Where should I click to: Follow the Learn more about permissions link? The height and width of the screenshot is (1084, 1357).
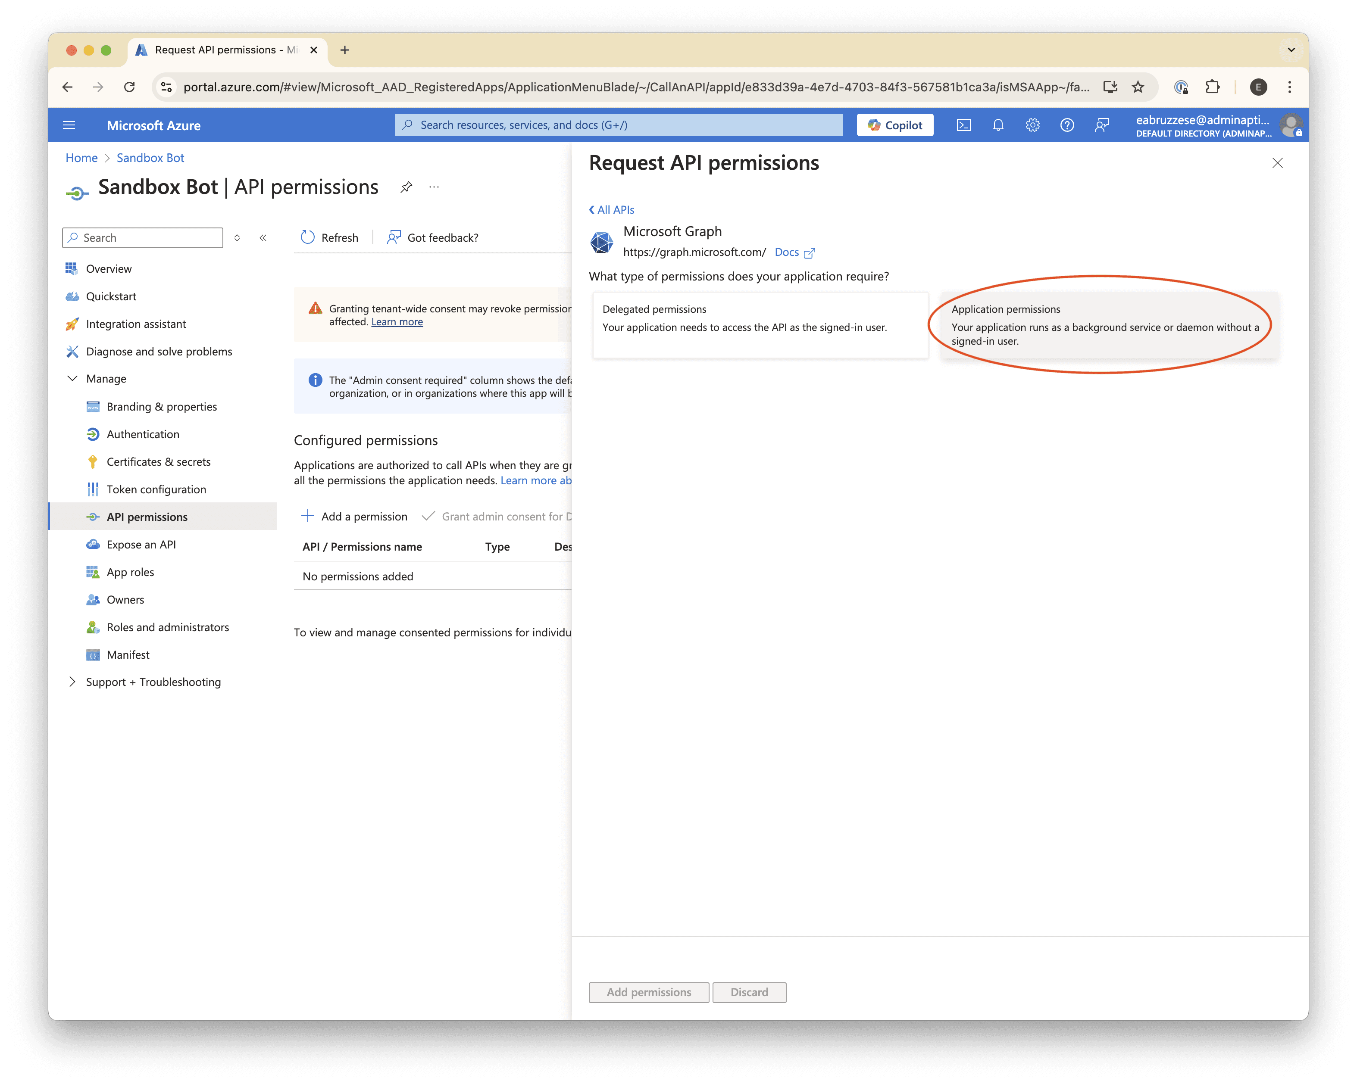click(536, 481)
